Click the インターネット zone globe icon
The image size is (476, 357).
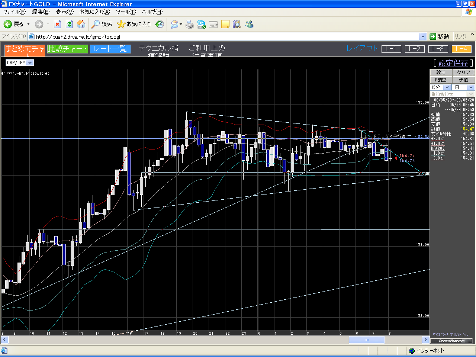(412, 351)
